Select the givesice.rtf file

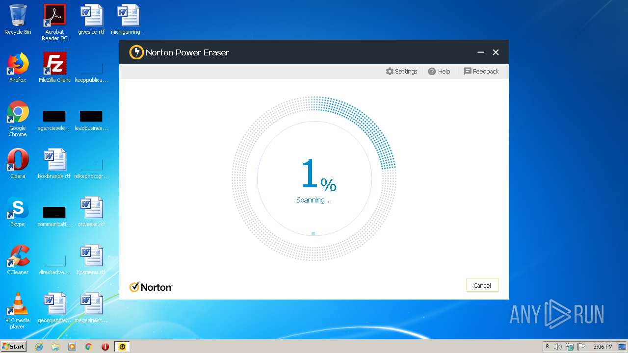91,20
